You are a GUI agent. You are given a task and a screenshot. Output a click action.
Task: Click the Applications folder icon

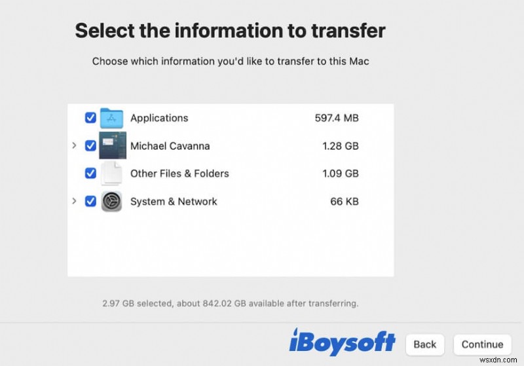111,119
